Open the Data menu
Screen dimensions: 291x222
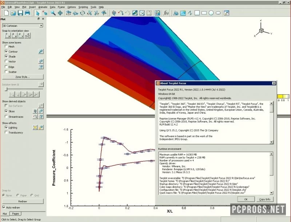[x=52, y=7]
